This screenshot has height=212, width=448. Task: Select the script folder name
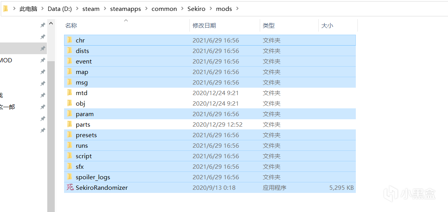tap(84, 156)
